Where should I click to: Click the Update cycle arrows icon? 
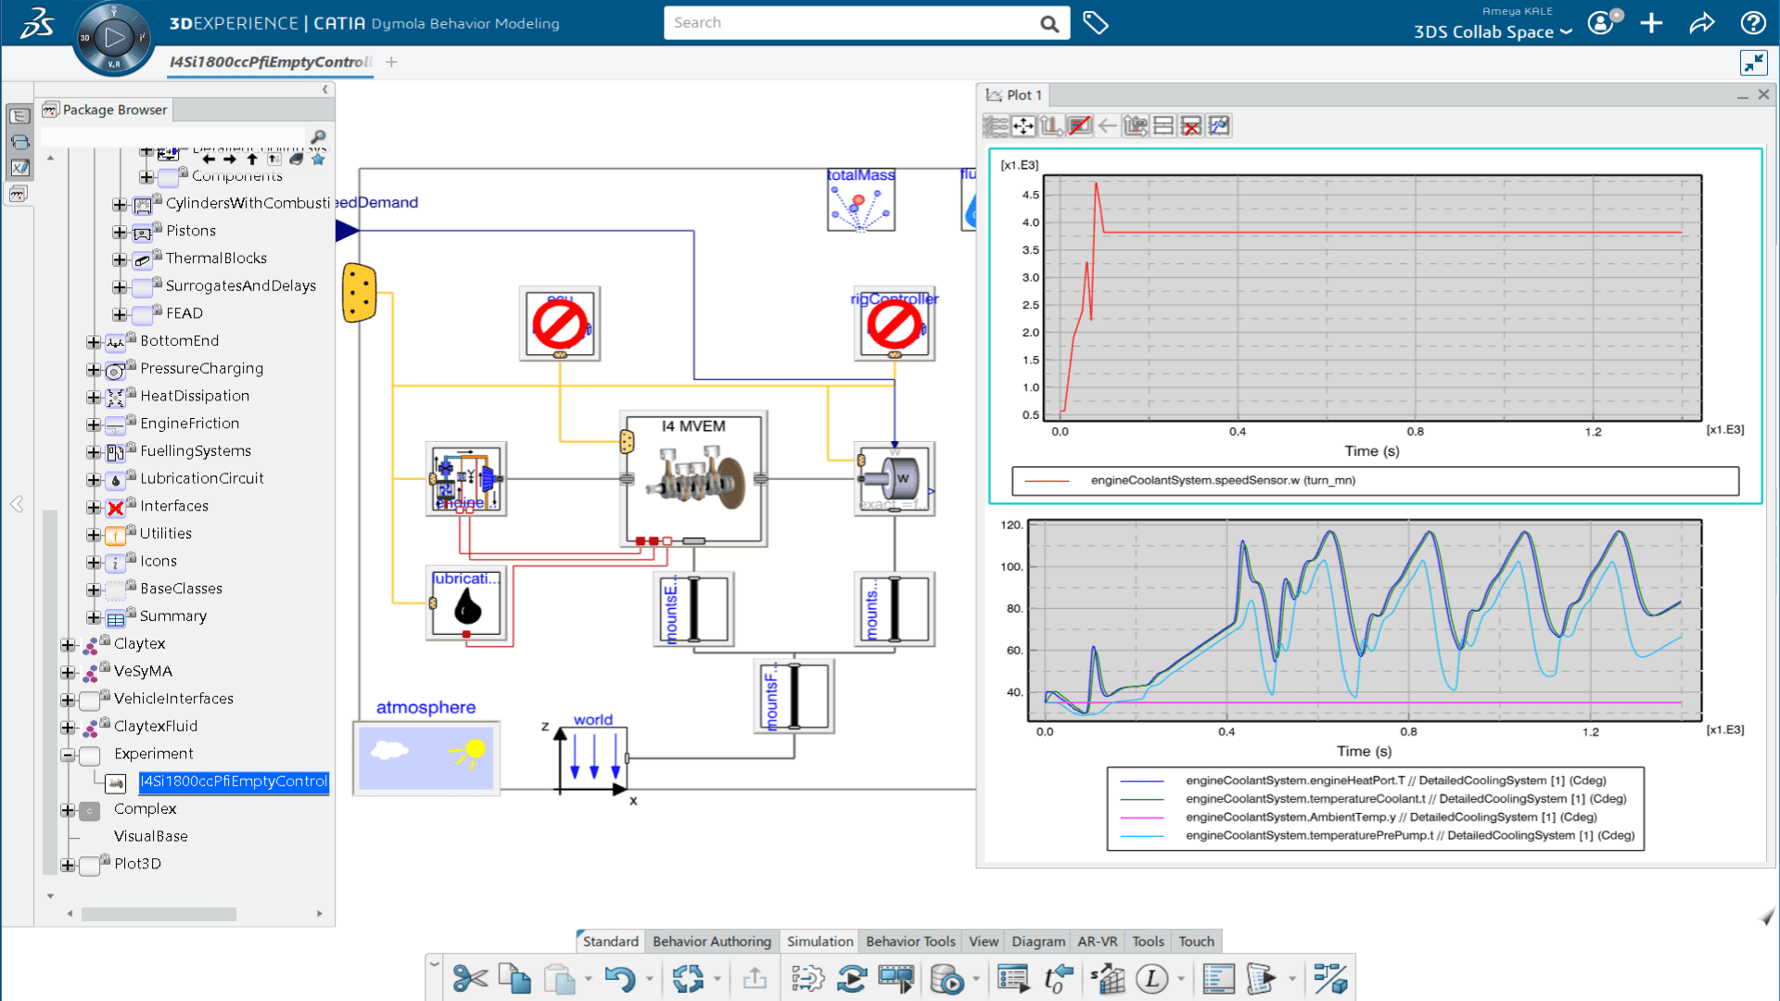[688, 978]
